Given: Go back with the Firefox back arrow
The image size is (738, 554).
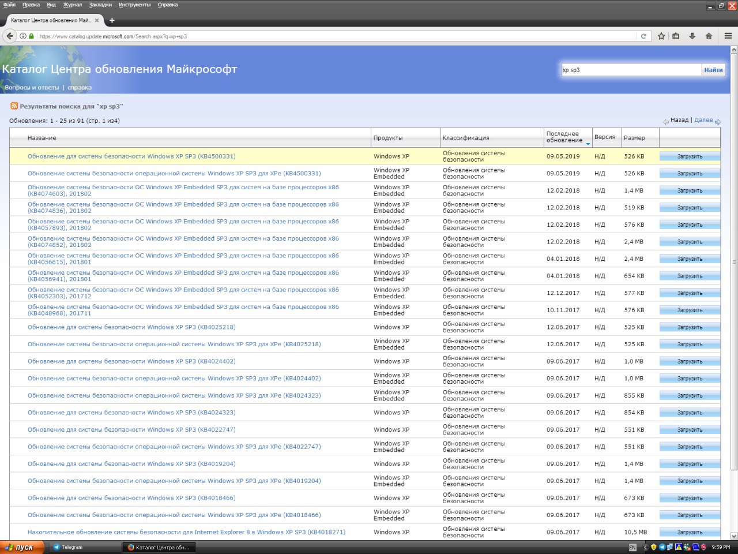Looking at the screenshot, I should click(x=10, y=36).
